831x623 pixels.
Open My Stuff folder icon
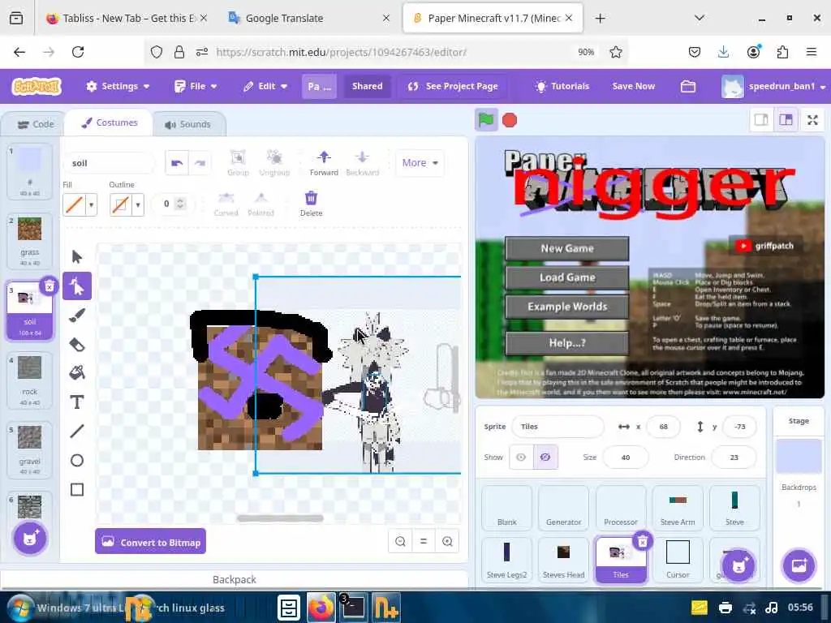pyautogui.click(x=688, y=86)
